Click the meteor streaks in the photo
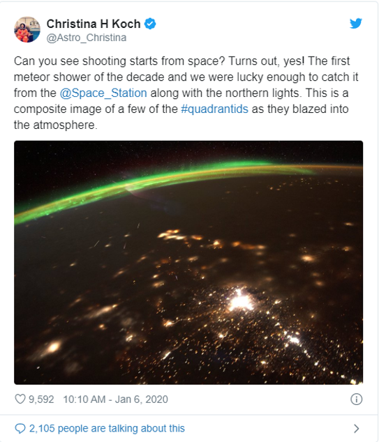Screen dimensions: 379x442 (x=119, y=238)
